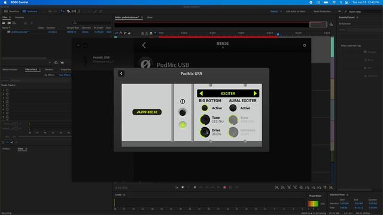
Task: Expand the workspace overflow chevrons
Action: pyautogui.click(x=339, y=11)
